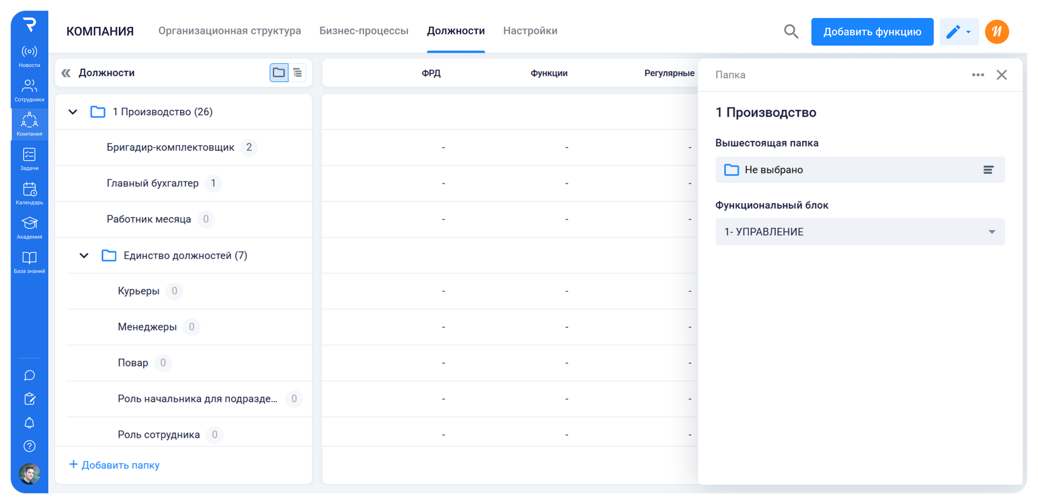Image resolution: width=1038 pixels, height=504 pixels.
Task: Switch to folder view mode
Action: click(279, 73)
